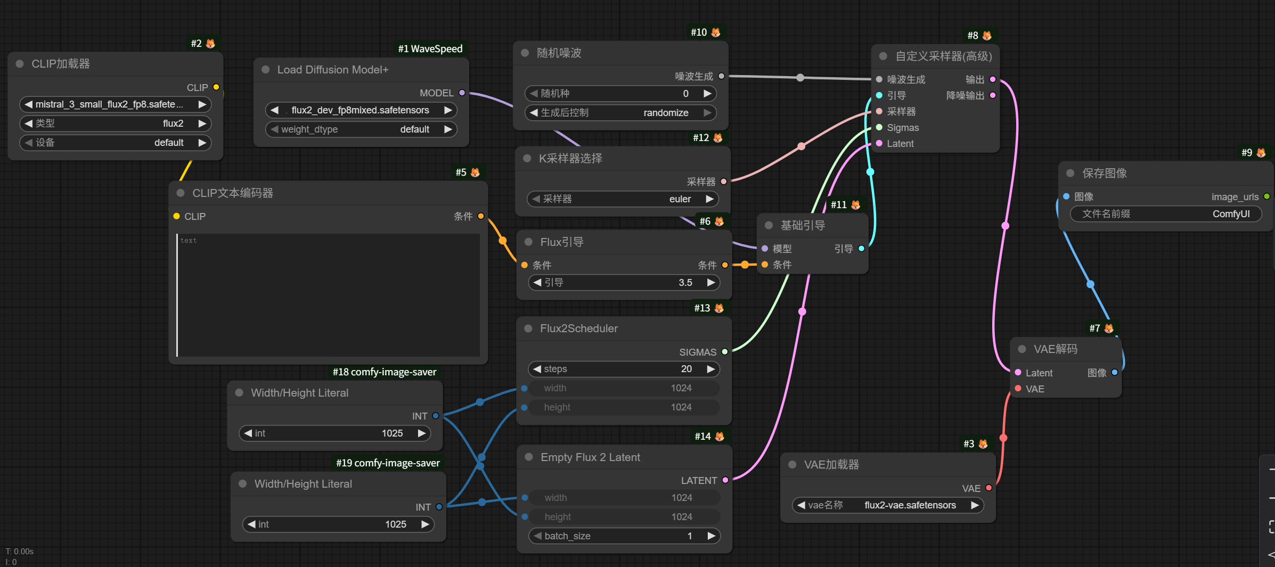Collapse the CLIP加载器 node via its dot

[20, 64]
